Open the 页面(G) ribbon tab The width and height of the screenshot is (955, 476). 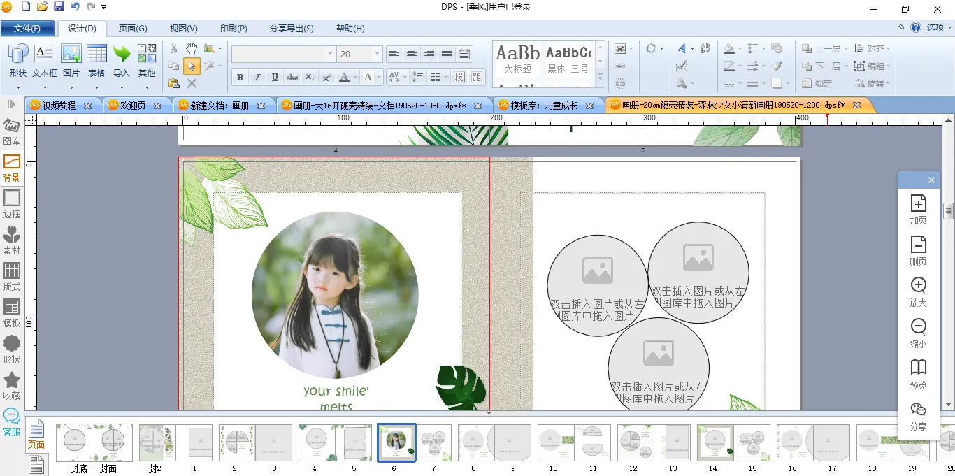(133, 29)
